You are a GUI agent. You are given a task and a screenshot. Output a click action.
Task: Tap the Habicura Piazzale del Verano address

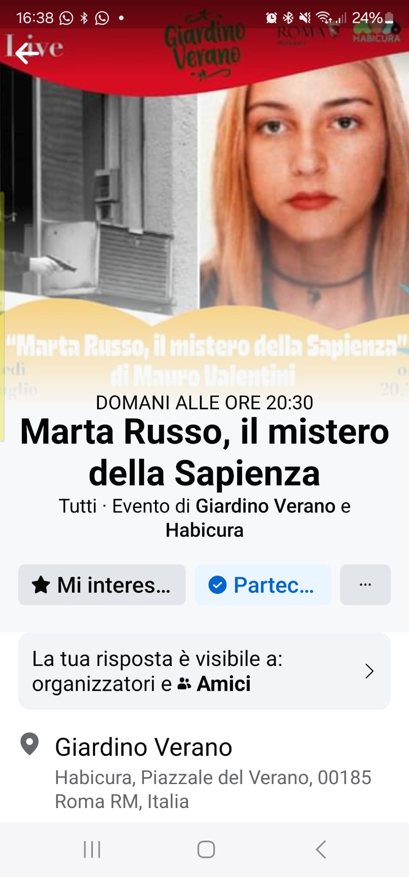213,789
